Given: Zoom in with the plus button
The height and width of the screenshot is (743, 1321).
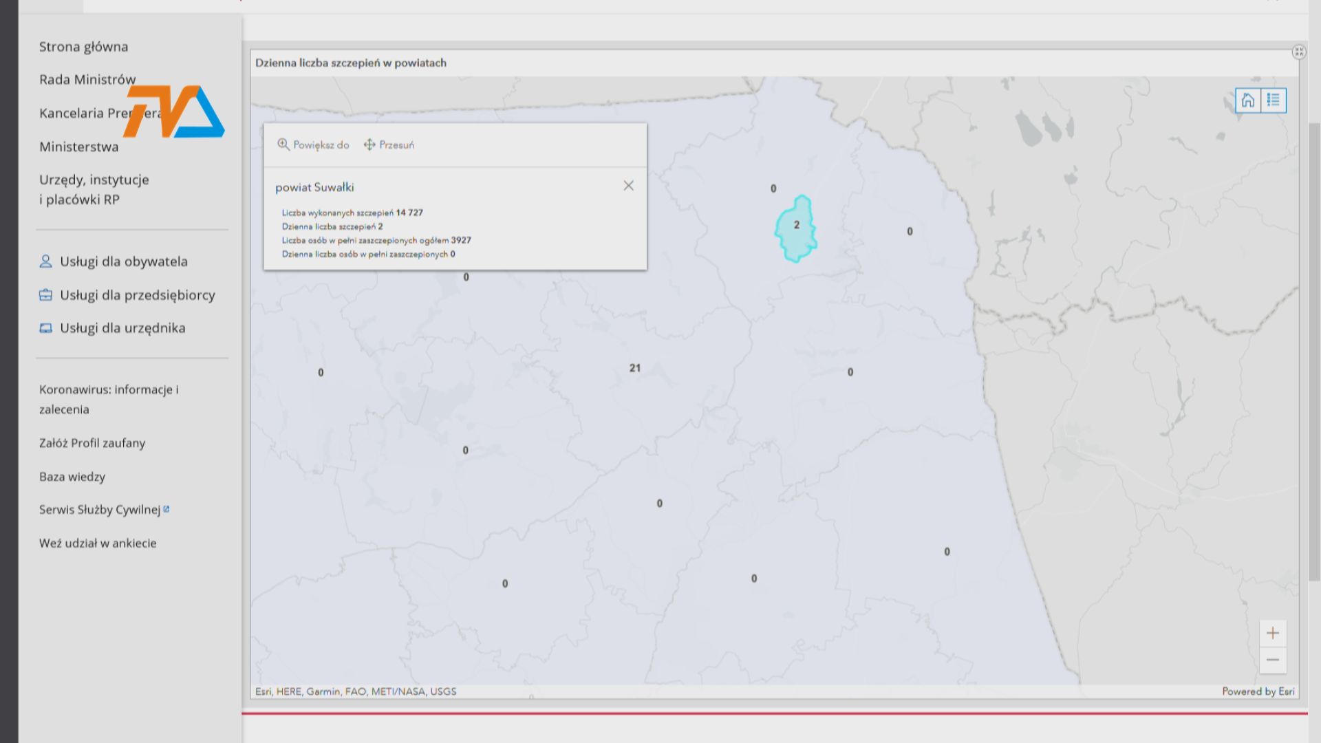Looking at the screenshot, I should [x=1273, y=633].
